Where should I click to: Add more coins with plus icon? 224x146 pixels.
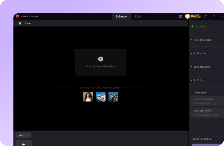199,16
